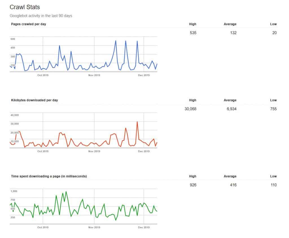289x238 pixels.
Task: Click the High header in Kilobytes downloaded row
Action: click(x=192, y=100)
